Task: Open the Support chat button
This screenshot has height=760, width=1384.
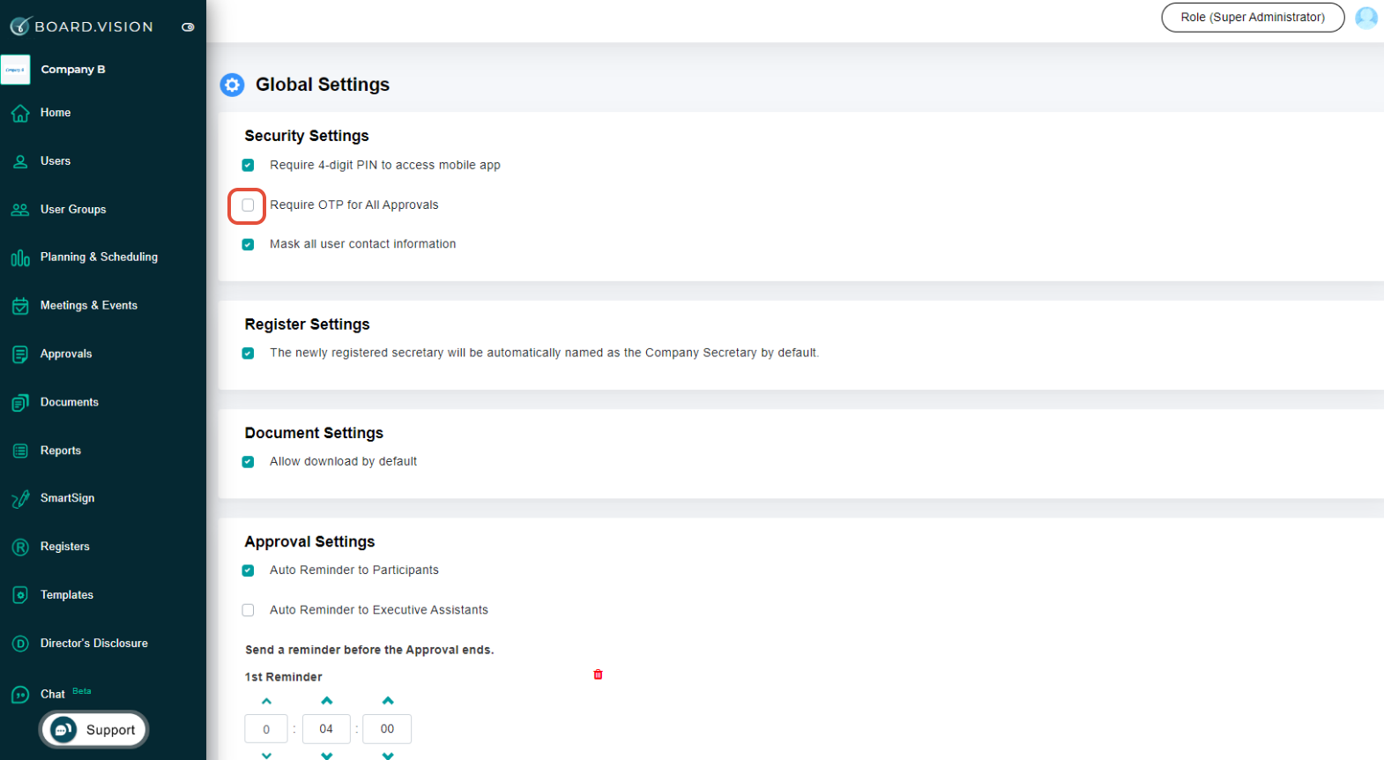Action: tap(93, 730)
